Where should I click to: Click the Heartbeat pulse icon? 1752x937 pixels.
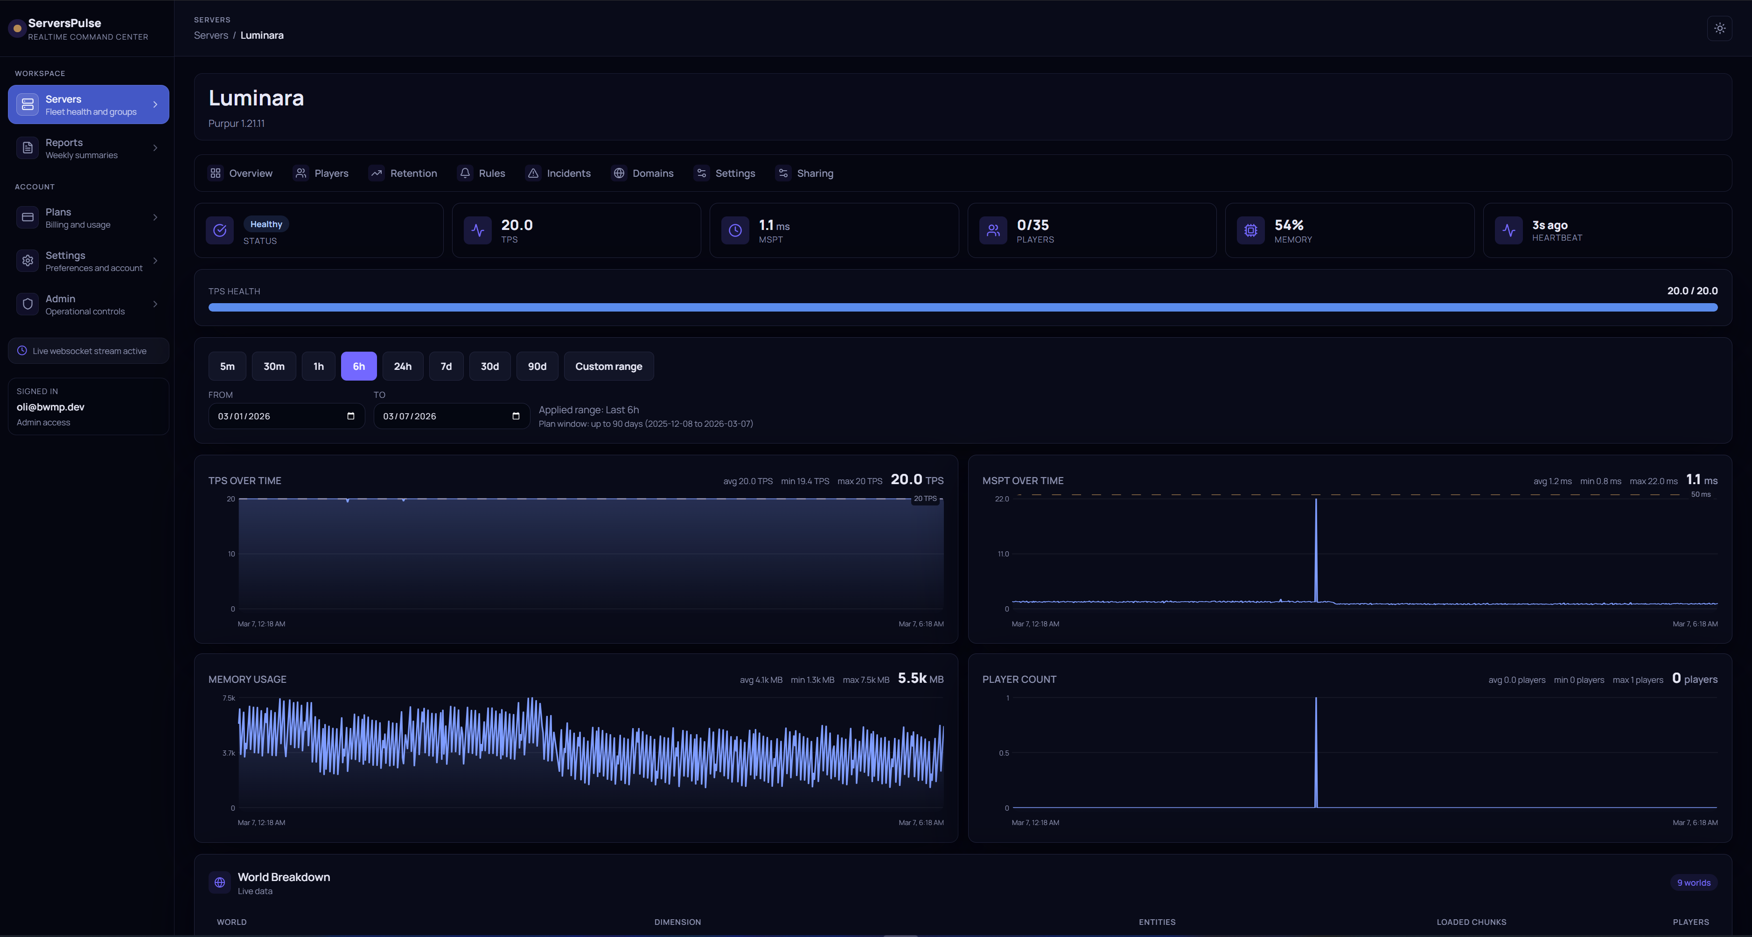[x=1508, y=230]
